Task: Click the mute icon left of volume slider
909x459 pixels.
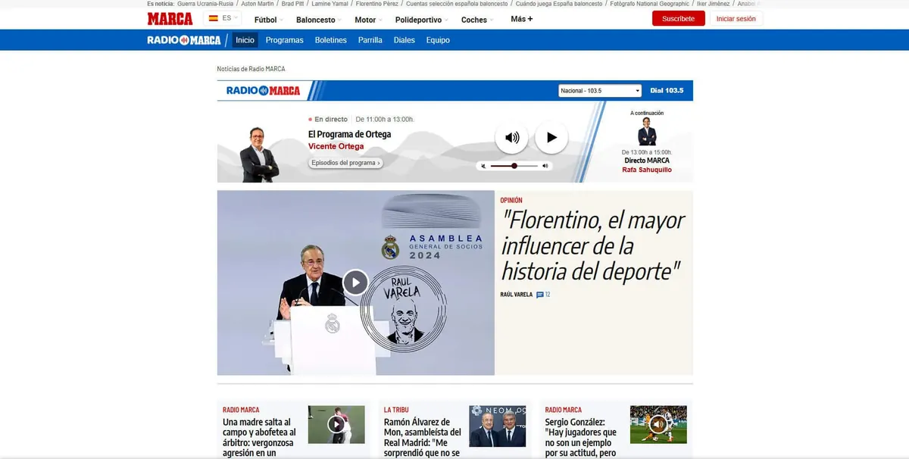Action: click(483, 165)
